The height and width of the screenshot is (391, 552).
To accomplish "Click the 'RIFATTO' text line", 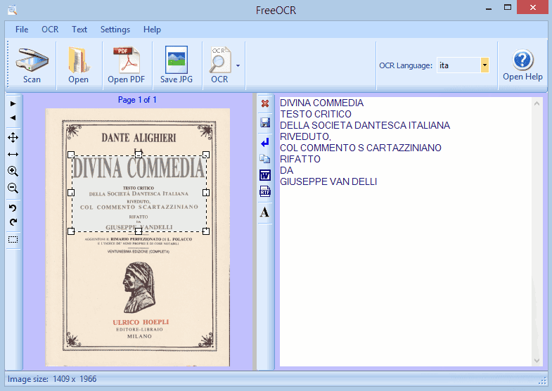I will click(300, 159).
